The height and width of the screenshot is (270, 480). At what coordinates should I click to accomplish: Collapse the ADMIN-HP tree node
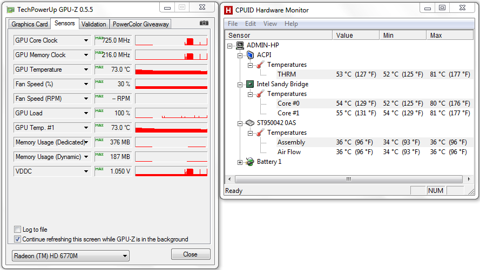coord(230,46)
